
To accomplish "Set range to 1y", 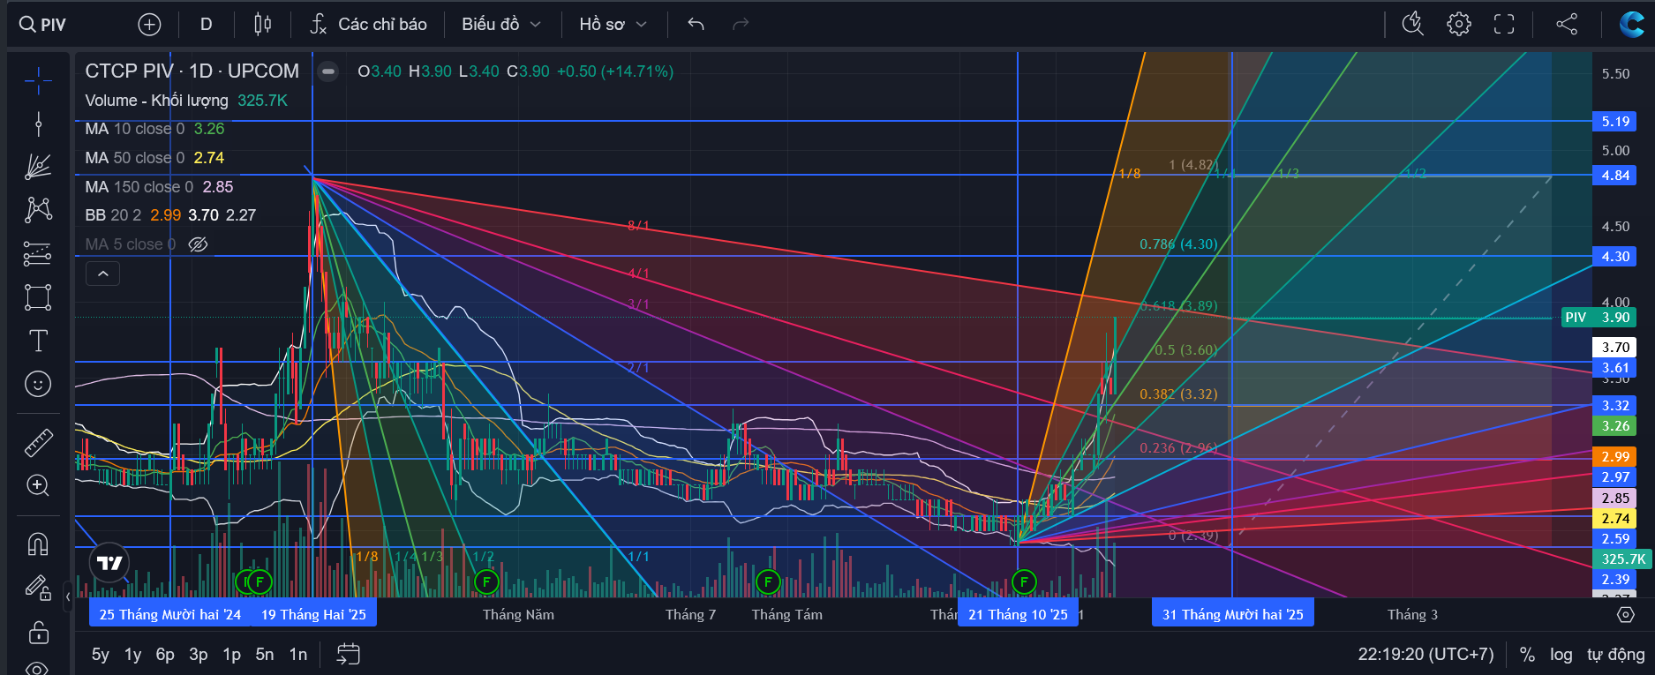I will [x=132, y=655].
